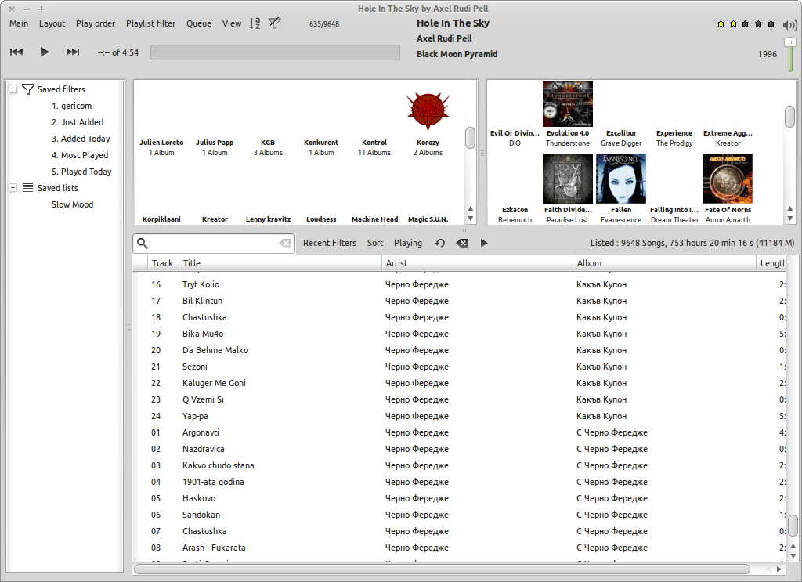Screen dimensions: 802x582
Task: Sort songs by the Artist column
Action: pyautogui.click(x=477, y=263)
